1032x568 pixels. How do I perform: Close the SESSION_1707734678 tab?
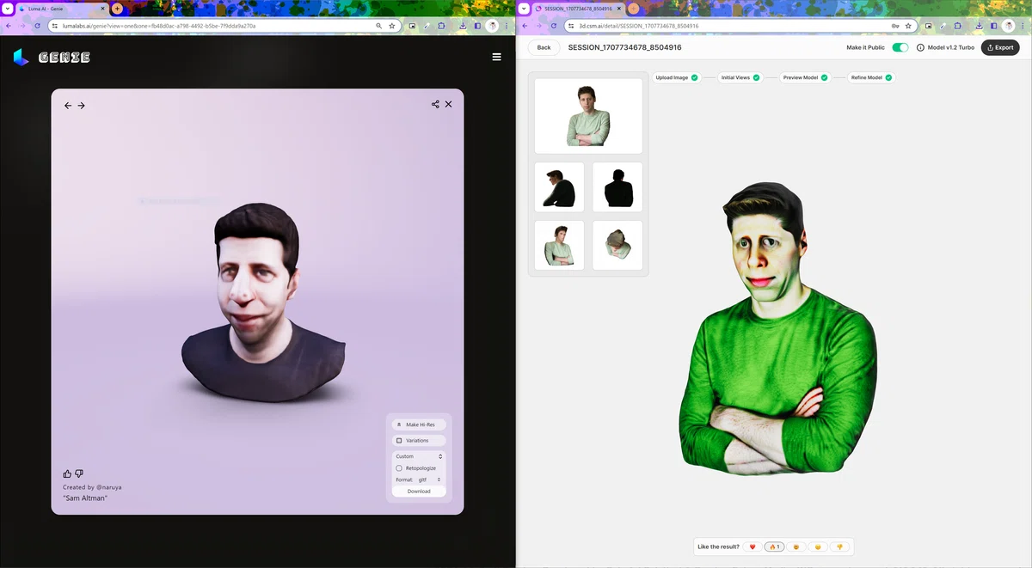click(x=617, y=9)
